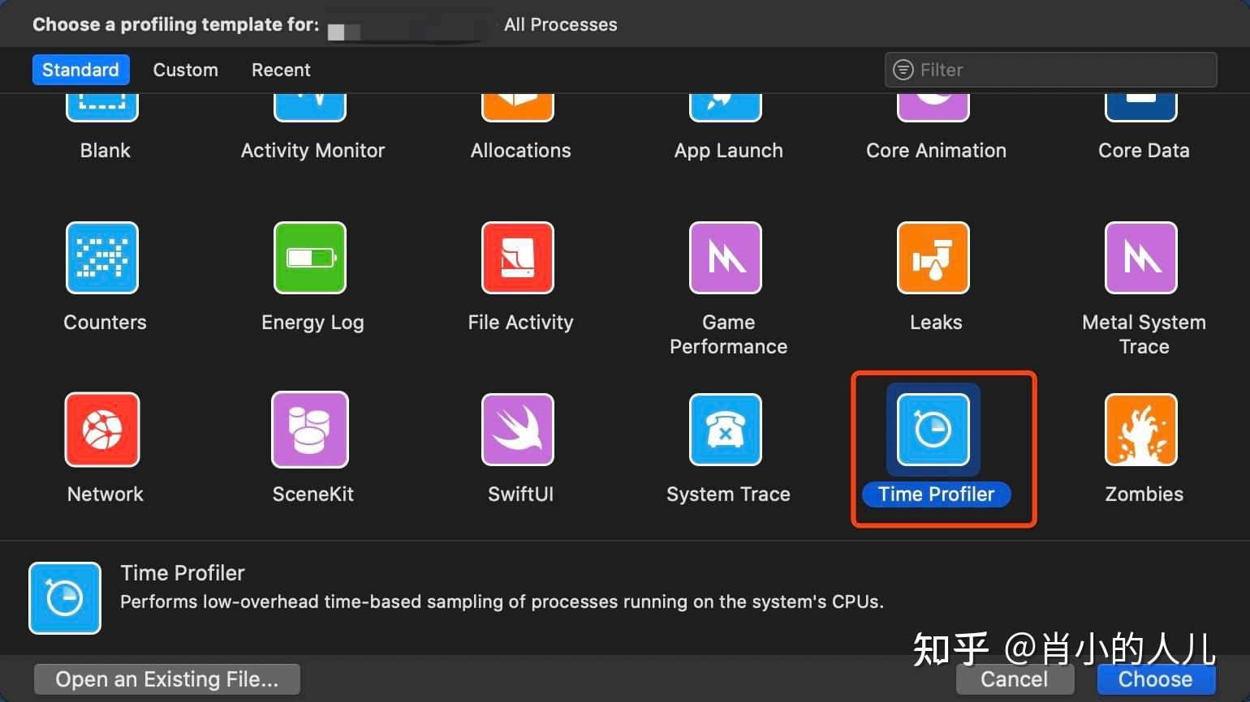Click the Counters label
The width and height of the screenshot is (1250, 702).
(x=106, y=323)
